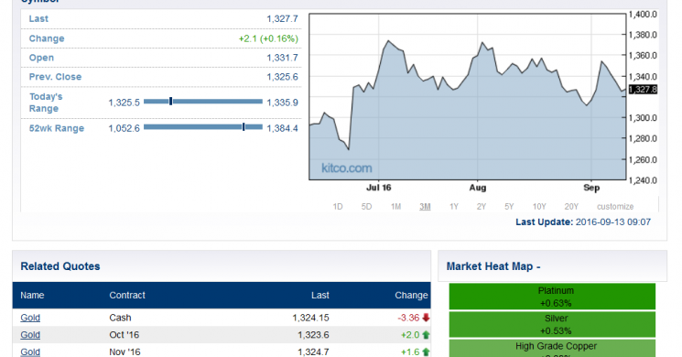Click the red down arrow for Gold Cash
The height and width of the screenshot is (357, 682).
(x=426, y=318)
